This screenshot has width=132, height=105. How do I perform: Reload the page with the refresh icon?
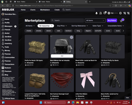(7, 6)
